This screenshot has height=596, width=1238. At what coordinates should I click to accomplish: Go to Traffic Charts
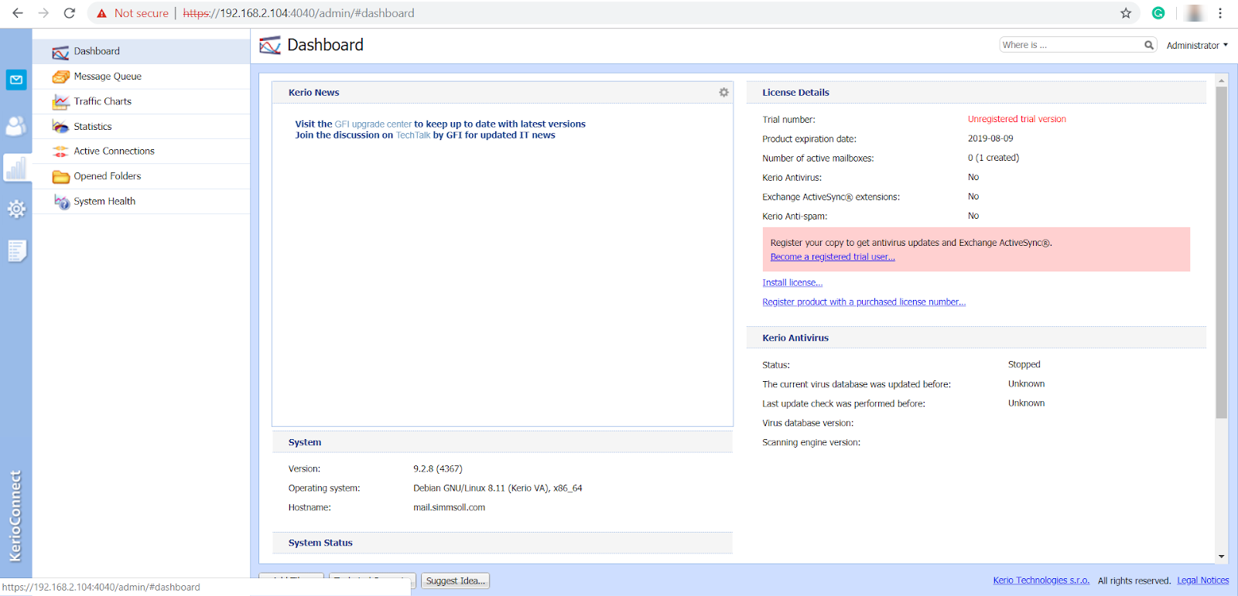pyautogui.click(x=102, y=101)
